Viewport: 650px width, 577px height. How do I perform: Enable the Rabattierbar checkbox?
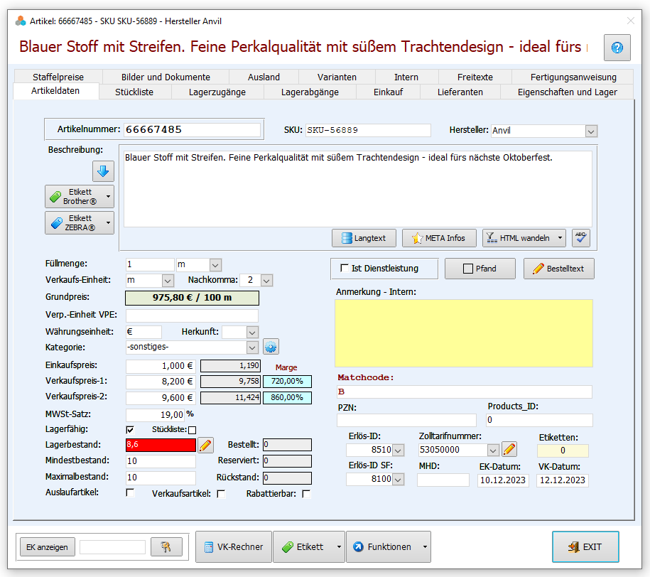point(306,494)
